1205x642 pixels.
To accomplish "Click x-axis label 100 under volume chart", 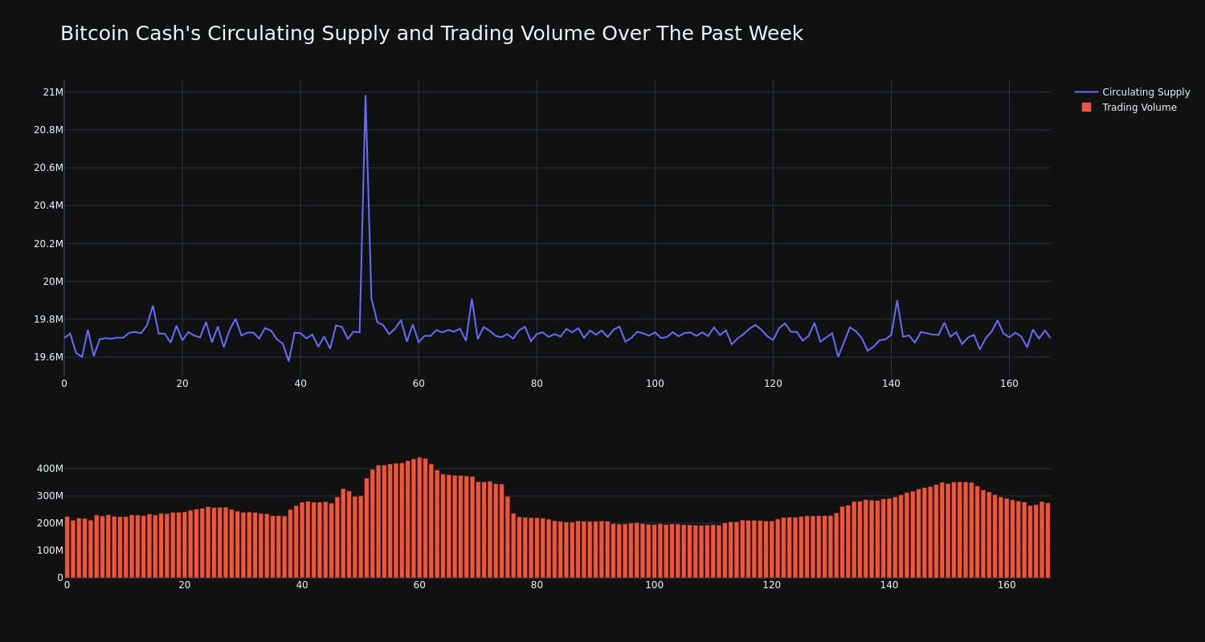I will [655, 585].
